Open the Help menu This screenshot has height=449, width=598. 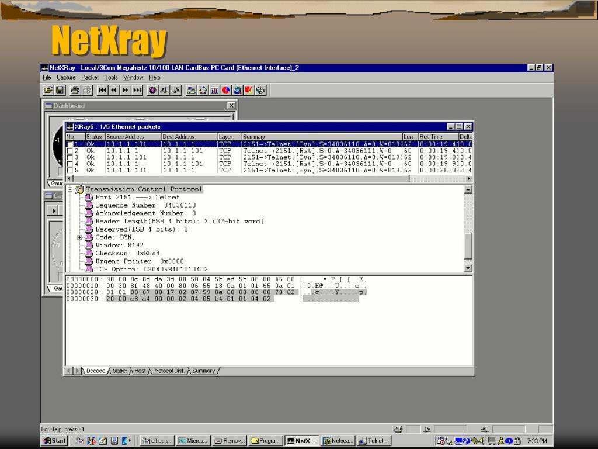[x=154, y=78]
